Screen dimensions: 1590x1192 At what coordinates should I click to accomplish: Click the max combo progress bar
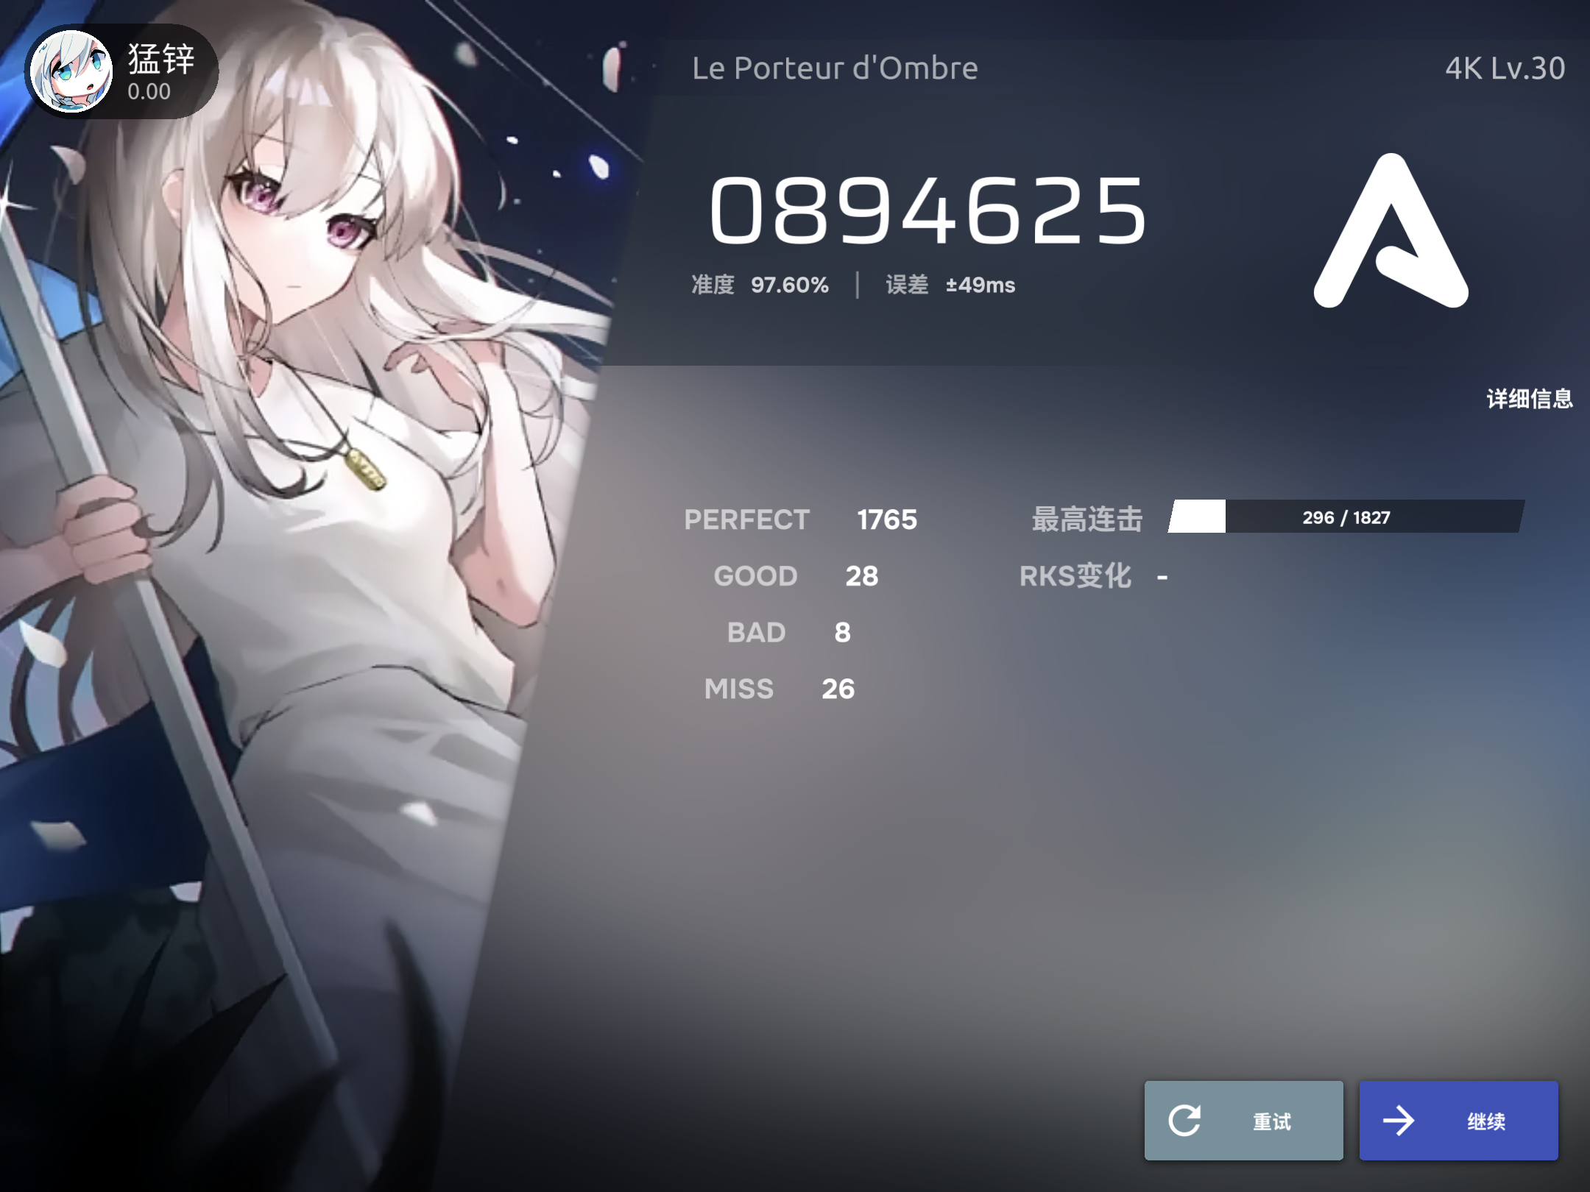coord(1346,517)
